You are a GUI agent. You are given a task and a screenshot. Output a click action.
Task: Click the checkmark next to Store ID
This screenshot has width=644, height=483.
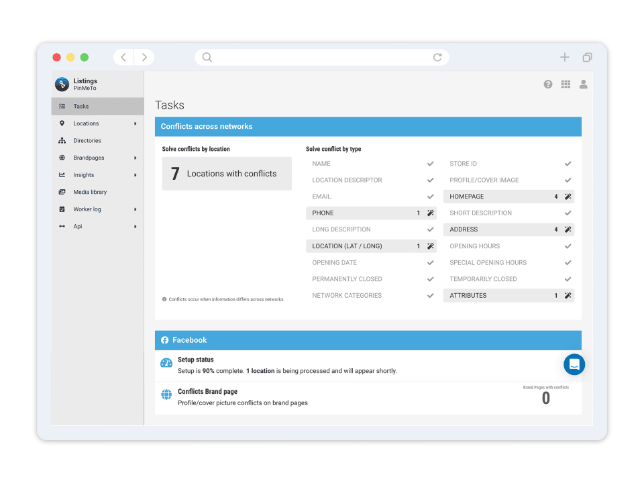click(x=568, y=164)
